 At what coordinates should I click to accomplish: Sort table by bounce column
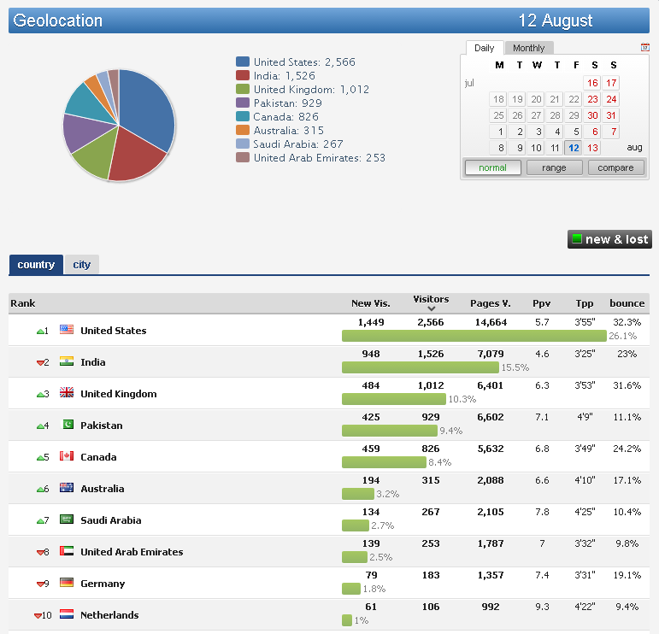coord(627,303)
